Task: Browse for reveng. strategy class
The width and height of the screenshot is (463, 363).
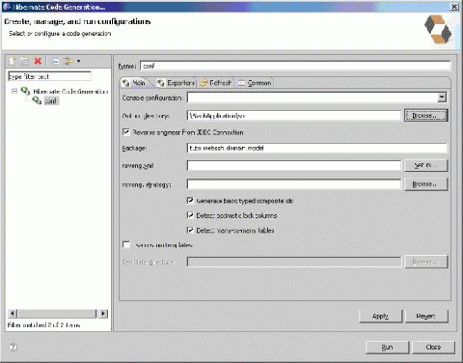Action: (425, 184)
